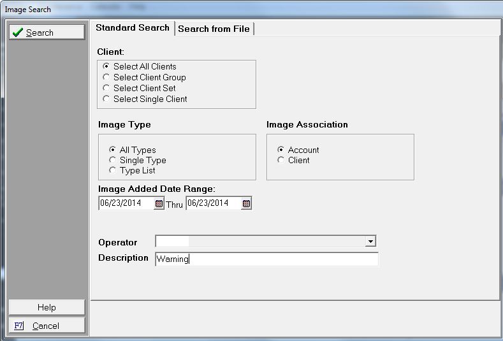The height and width of the screenshot is (341, 503).
Task: Choose Select Client Group option
Action: pyautogui.click(x=106, y=77)
